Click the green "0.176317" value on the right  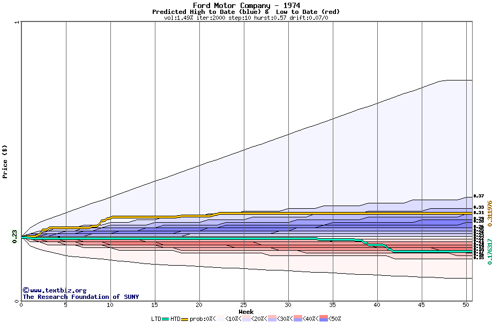490,251
